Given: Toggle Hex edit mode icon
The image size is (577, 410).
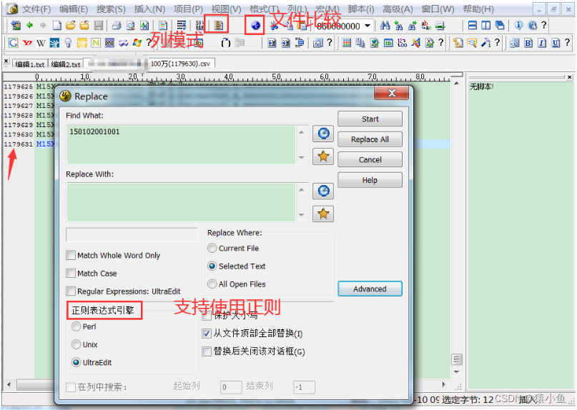Looking at the screenshot, I should [199, 26].
